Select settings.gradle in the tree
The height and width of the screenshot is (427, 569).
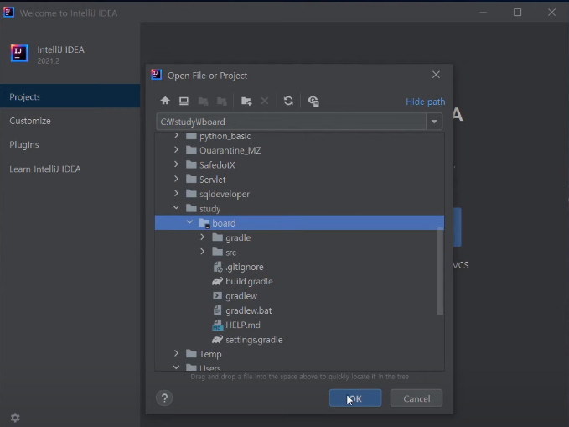(254, 340)
